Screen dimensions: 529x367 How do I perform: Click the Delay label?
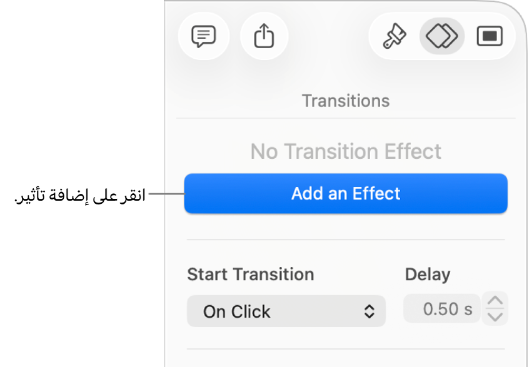click(x=428, y=274)
